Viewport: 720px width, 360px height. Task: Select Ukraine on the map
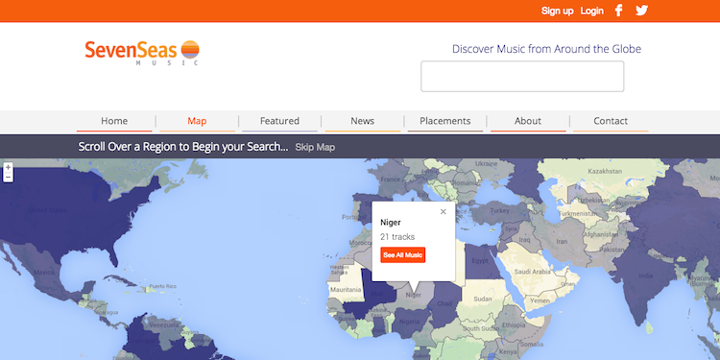point(486,164)
